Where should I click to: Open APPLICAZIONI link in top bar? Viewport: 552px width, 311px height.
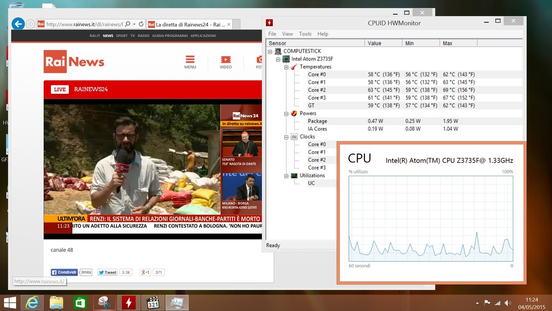coord(203,35)
